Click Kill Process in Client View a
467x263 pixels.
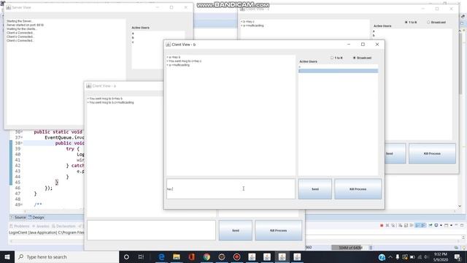(278, 231)
